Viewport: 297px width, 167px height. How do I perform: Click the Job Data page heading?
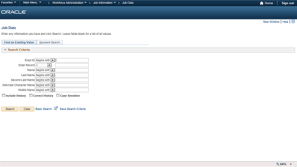(x=8, y=28)
